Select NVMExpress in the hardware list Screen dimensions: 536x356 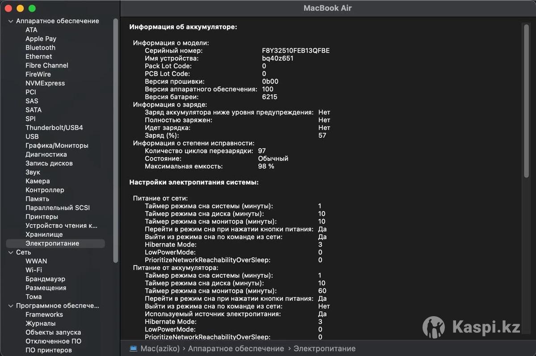click(x=45, y=83)
